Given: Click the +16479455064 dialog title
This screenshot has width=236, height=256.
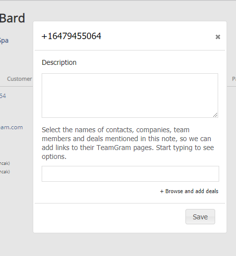Looking at the screenshot, I should 71,36.
